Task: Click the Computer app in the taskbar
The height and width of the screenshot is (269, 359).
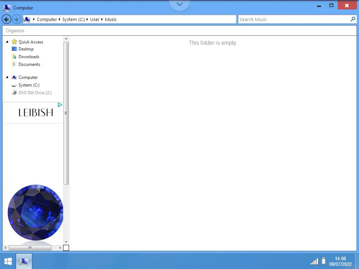Action: (x=24, y=261)
